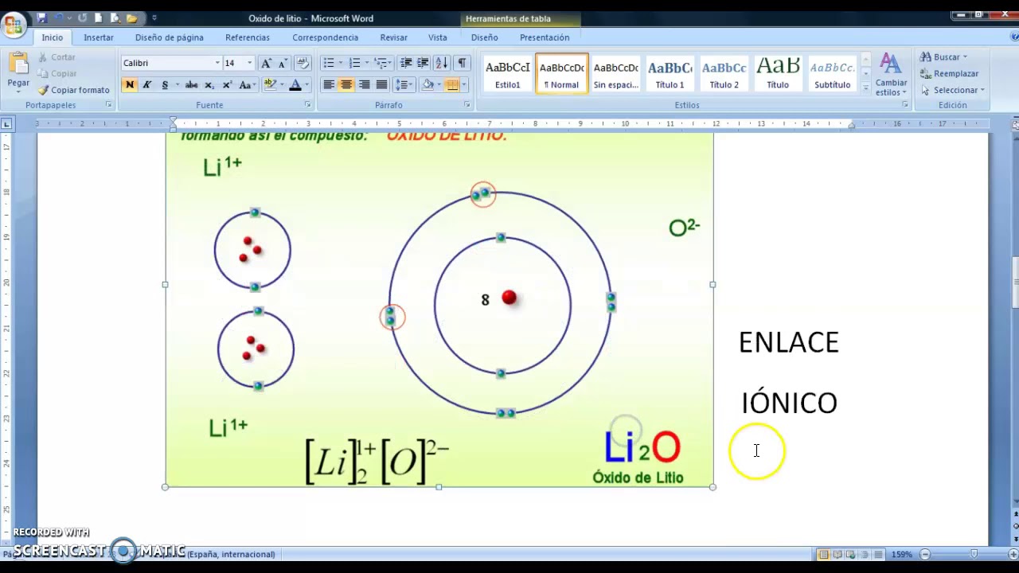Expand the styles gallery More arrow
Image resolution: width=1019 pixels, height=573 pixels.
[x=865, y=90]
